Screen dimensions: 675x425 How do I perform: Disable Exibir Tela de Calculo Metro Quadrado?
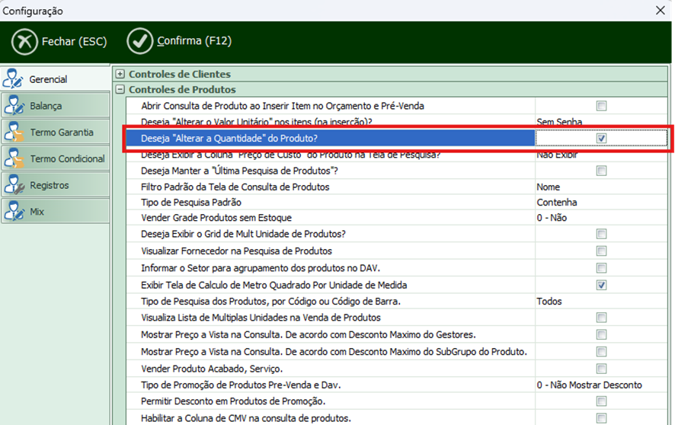coord(601,285)
